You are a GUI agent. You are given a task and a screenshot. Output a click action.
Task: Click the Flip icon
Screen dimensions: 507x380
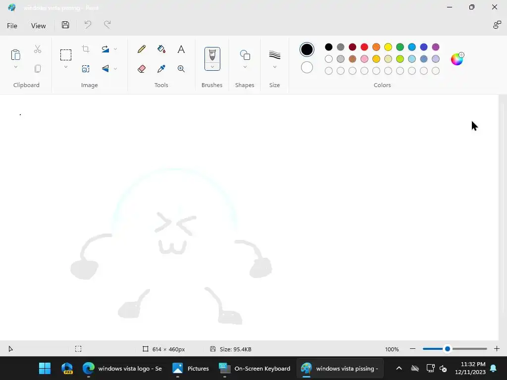[105, 68]
